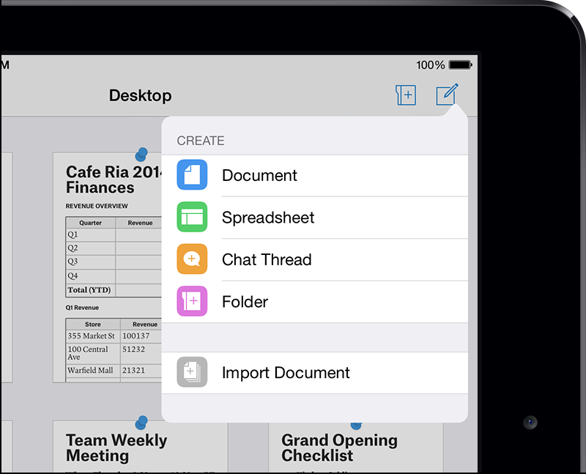The image size is (586, 474).
Task: Tap the compose pencil icon
Action: (447, 95)
